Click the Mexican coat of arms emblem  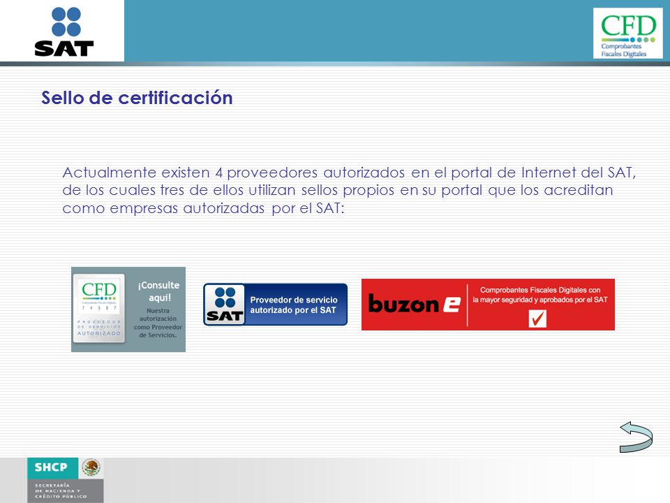(91, 467)
